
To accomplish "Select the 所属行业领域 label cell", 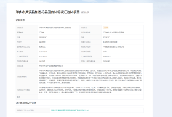I will [x=91, y=42].
